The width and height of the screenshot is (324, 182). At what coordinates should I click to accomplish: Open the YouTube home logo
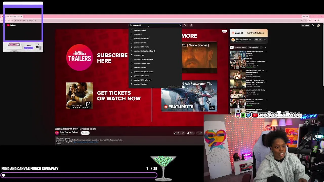pyautogui.click(x=11, y=25)
